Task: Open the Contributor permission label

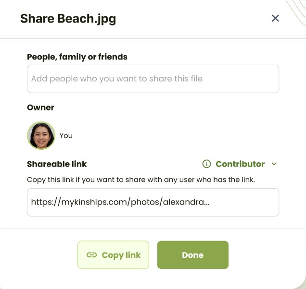Action: tap(240, 164)
